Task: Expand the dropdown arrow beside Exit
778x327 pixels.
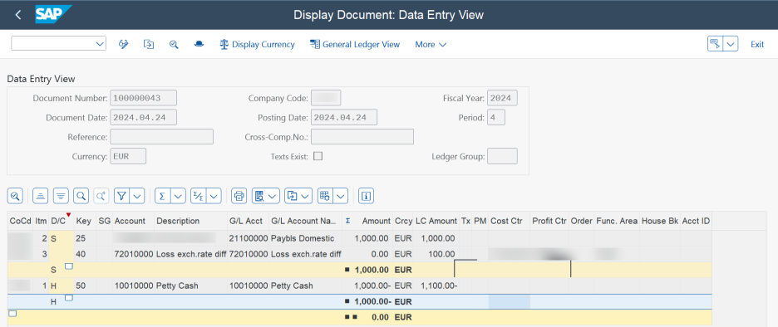Action: point(731,44)
